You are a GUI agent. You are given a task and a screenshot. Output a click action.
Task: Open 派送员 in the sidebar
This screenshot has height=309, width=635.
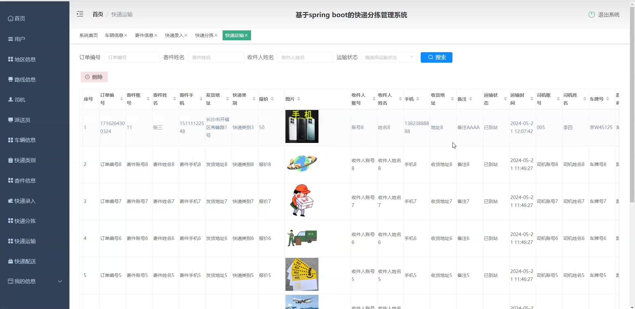[x=35, y=120]
